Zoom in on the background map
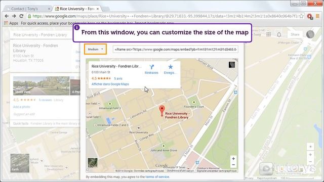Screen dimensions: 324x182 310,155
